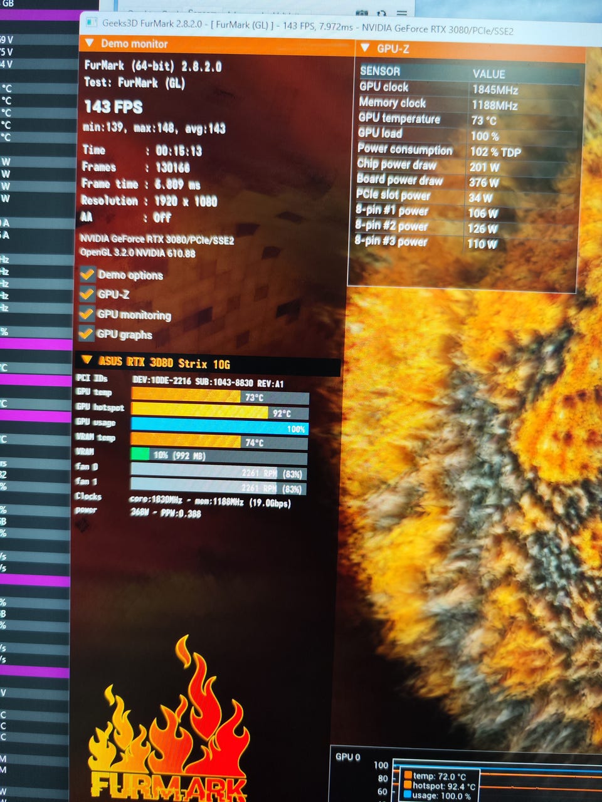Click the GPU hotspot bar showing 92°C
This screenshot has height=802, width=602.
219,412
